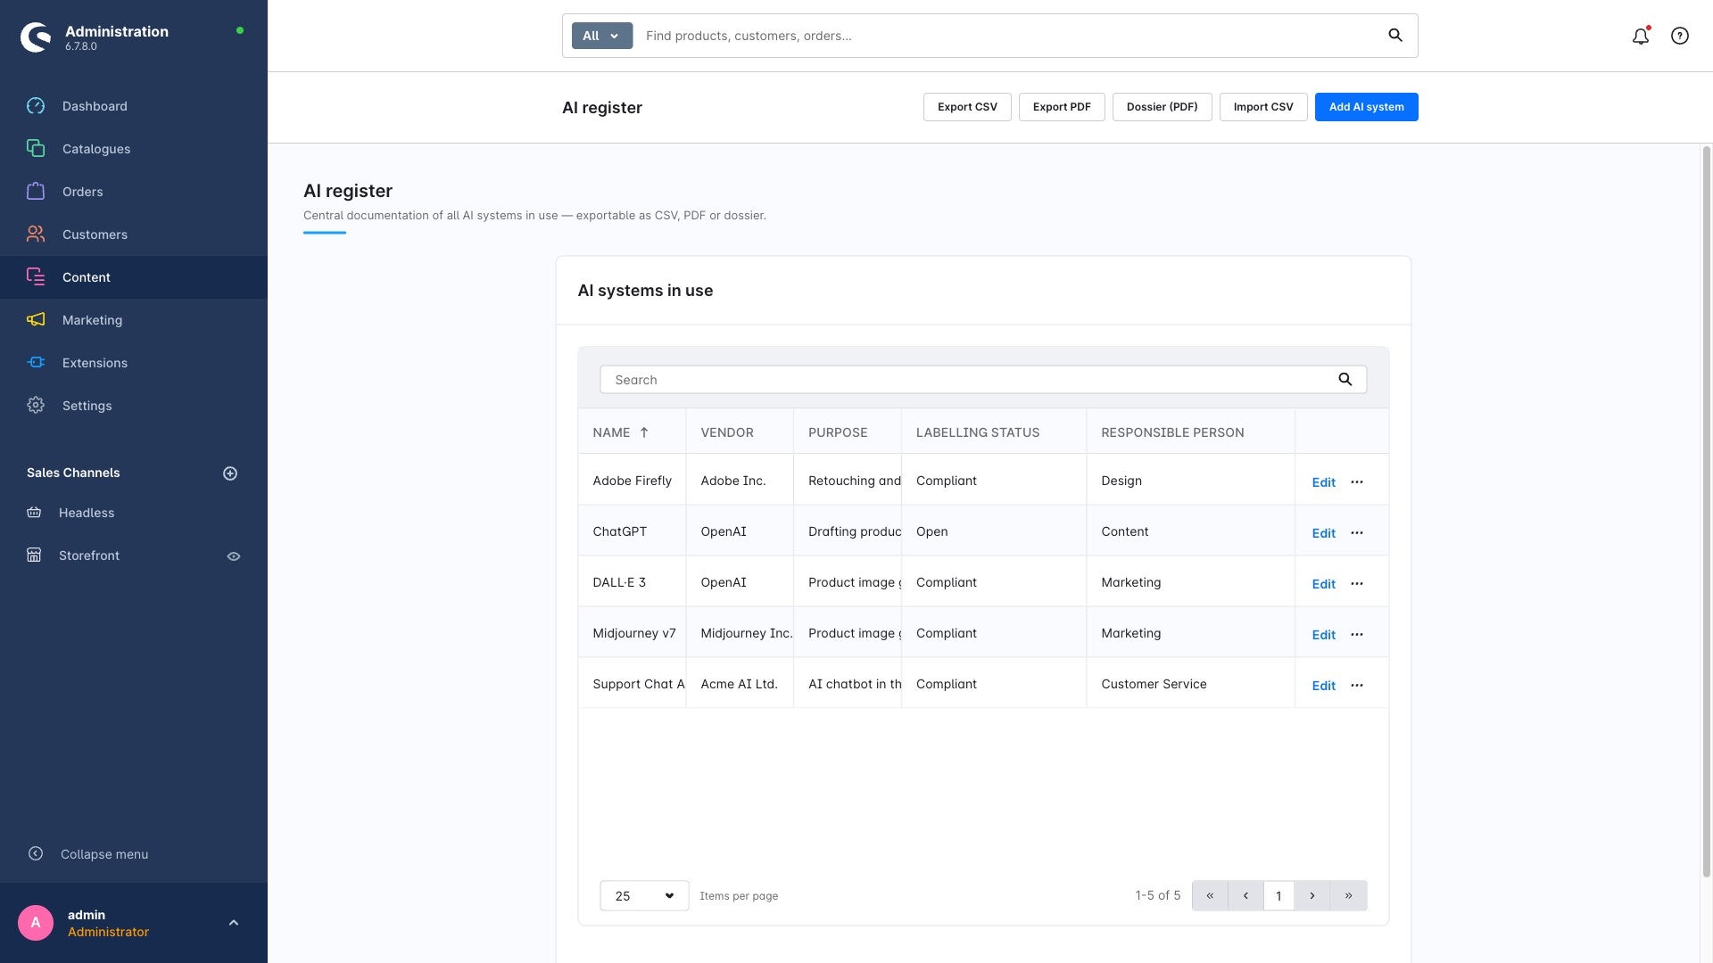
Task: Toggle Storefront visibility eye icon
Action: [234, 556]
